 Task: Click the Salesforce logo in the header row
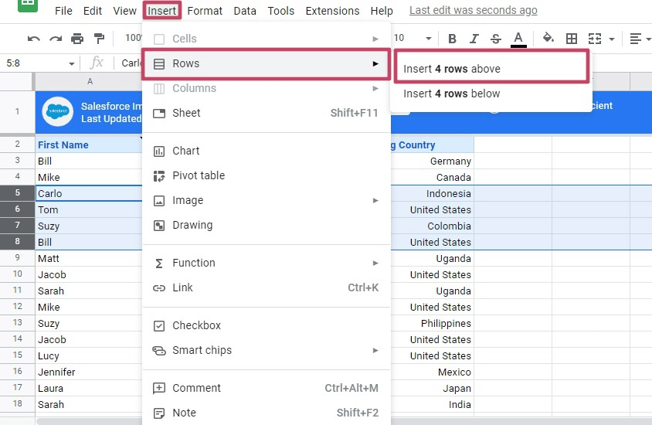click(57, 111)
